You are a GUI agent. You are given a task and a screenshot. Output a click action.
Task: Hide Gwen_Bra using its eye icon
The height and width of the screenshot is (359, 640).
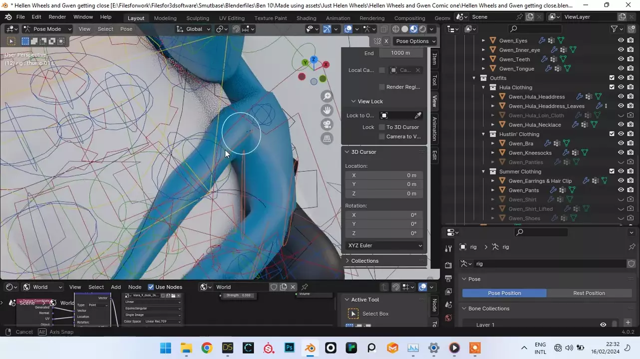621,143
